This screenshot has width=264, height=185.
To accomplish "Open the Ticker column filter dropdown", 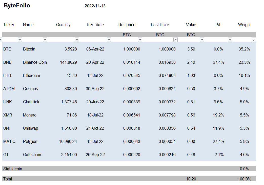I will pos(20,40).
